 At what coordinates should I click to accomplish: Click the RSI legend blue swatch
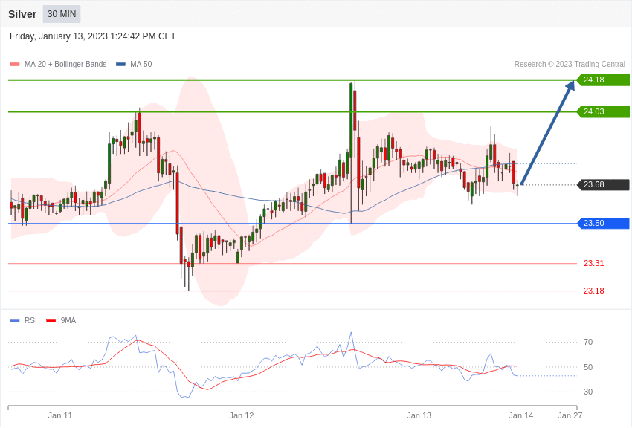click(15, 320)
